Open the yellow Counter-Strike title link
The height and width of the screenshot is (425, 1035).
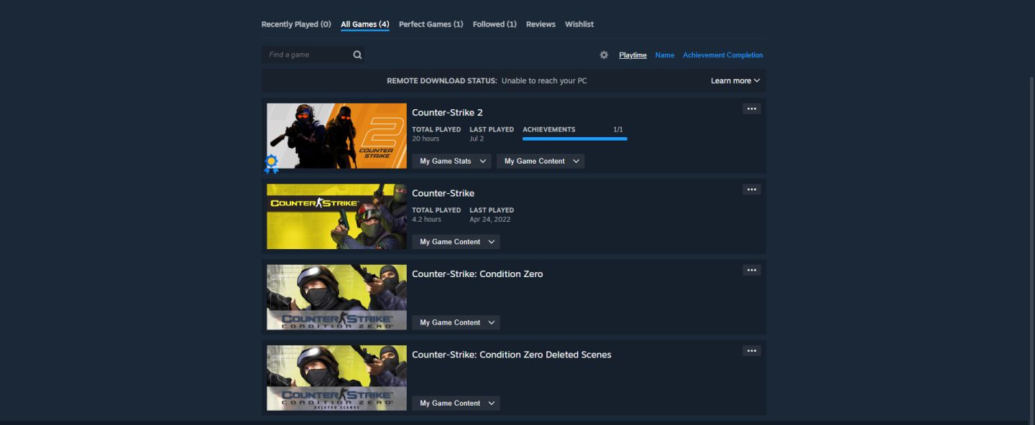coord(443,193)
